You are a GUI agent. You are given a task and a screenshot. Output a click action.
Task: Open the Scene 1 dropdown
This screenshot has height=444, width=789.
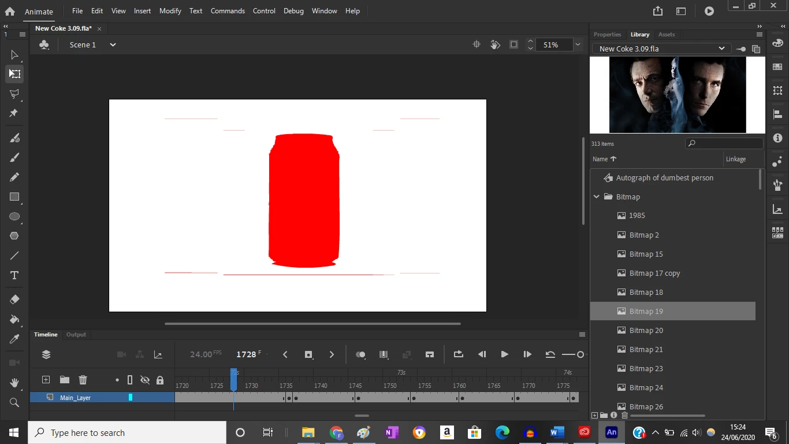pos(113,45)
